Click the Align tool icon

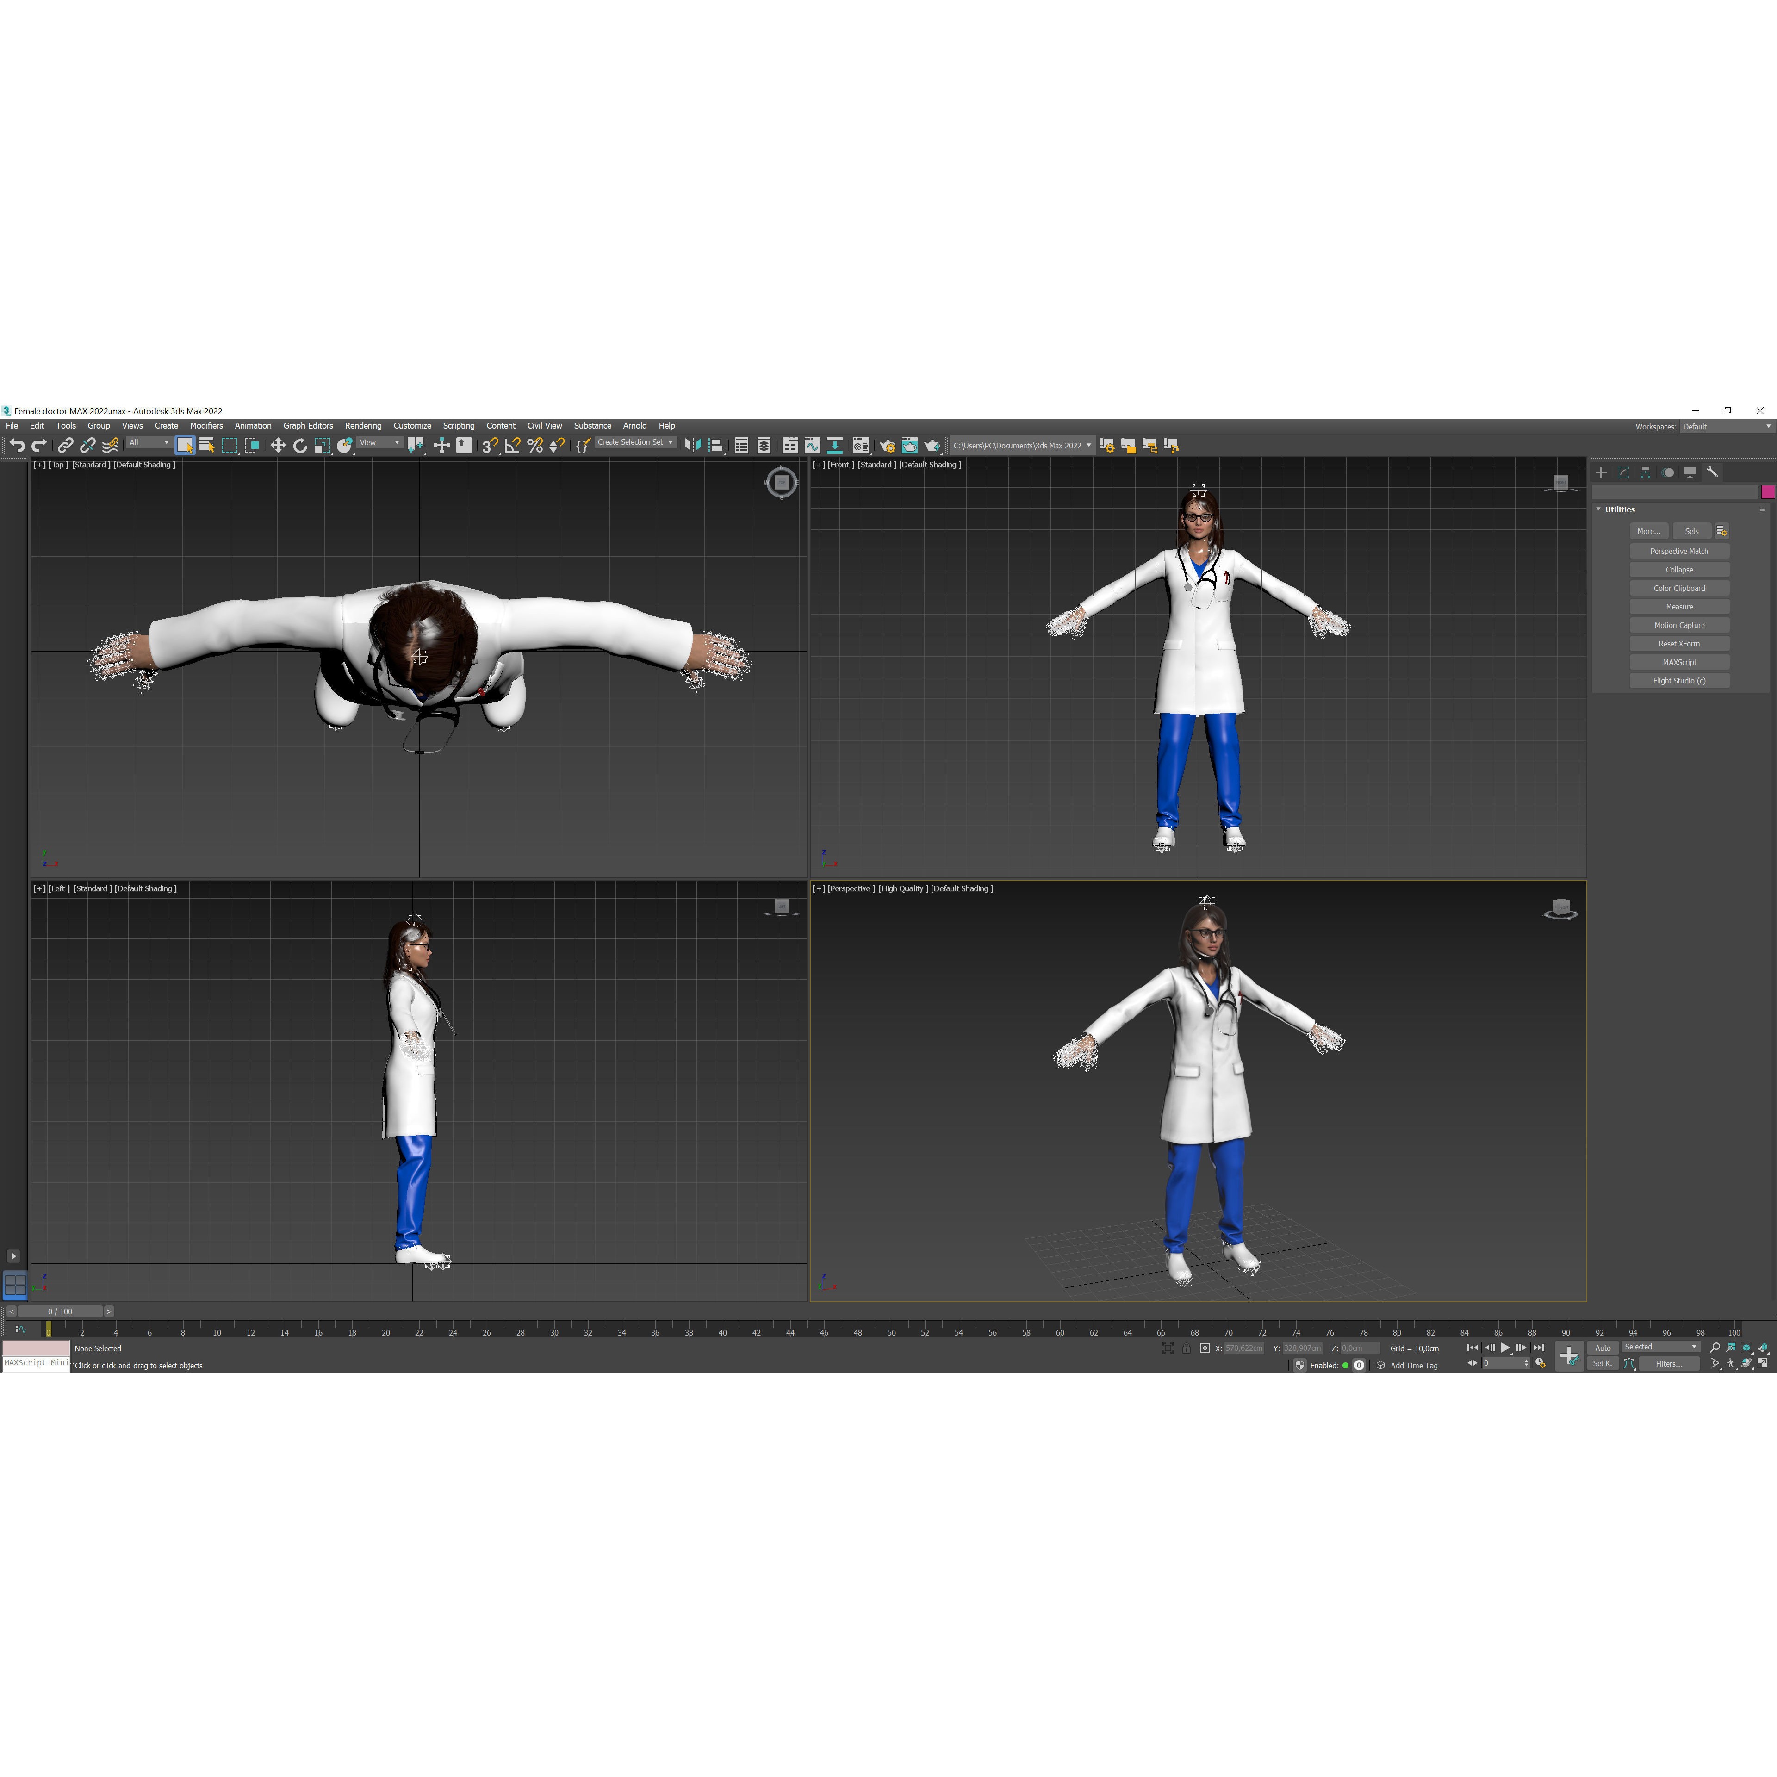(715, 446)
